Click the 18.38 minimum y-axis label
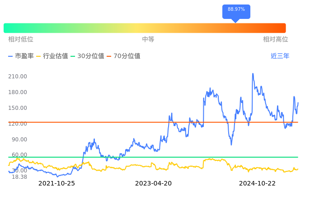This screenshot has height=199, width=310. 19,177
